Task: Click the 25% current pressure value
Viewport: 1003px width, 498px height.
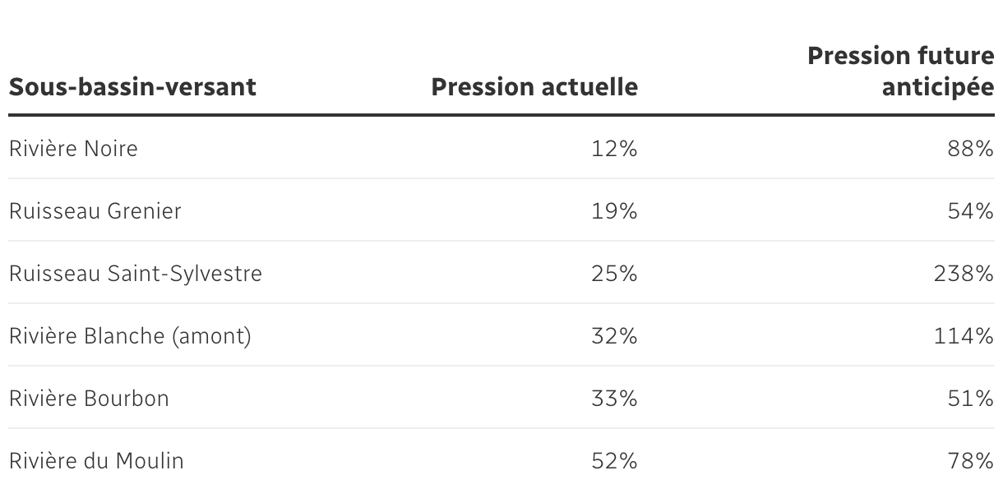Action: [x=614, y=274]
